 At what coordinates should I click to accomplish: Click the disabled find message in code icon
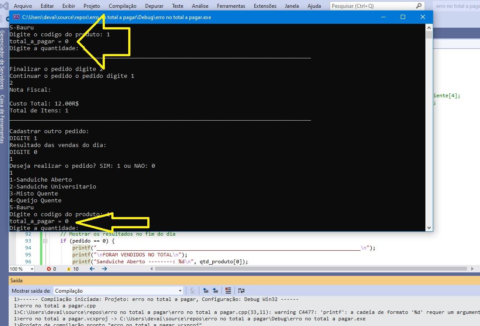(x=192, y=291)
